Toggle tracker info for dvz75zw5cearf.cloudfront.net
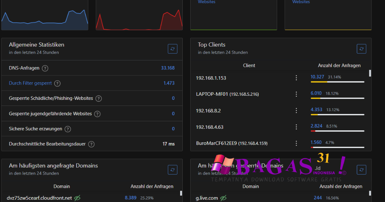Viewport: 385px width, 202px height. [x=77, y=198]
